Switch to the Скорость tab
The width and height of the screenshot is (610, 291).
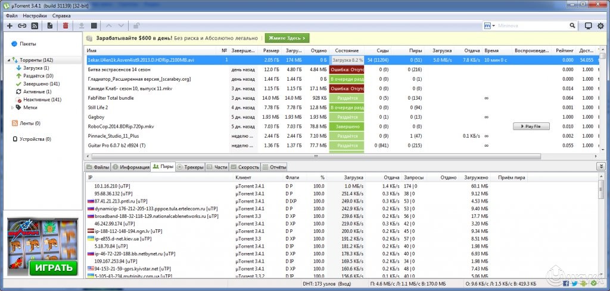coord(245,167)
